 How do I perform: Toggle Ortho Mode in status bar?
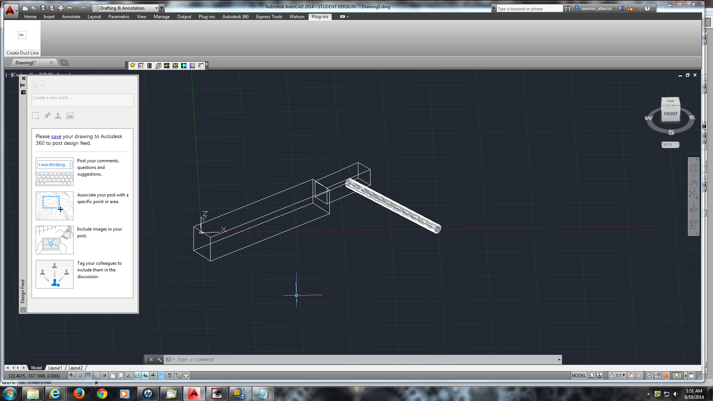coord(96,376)
